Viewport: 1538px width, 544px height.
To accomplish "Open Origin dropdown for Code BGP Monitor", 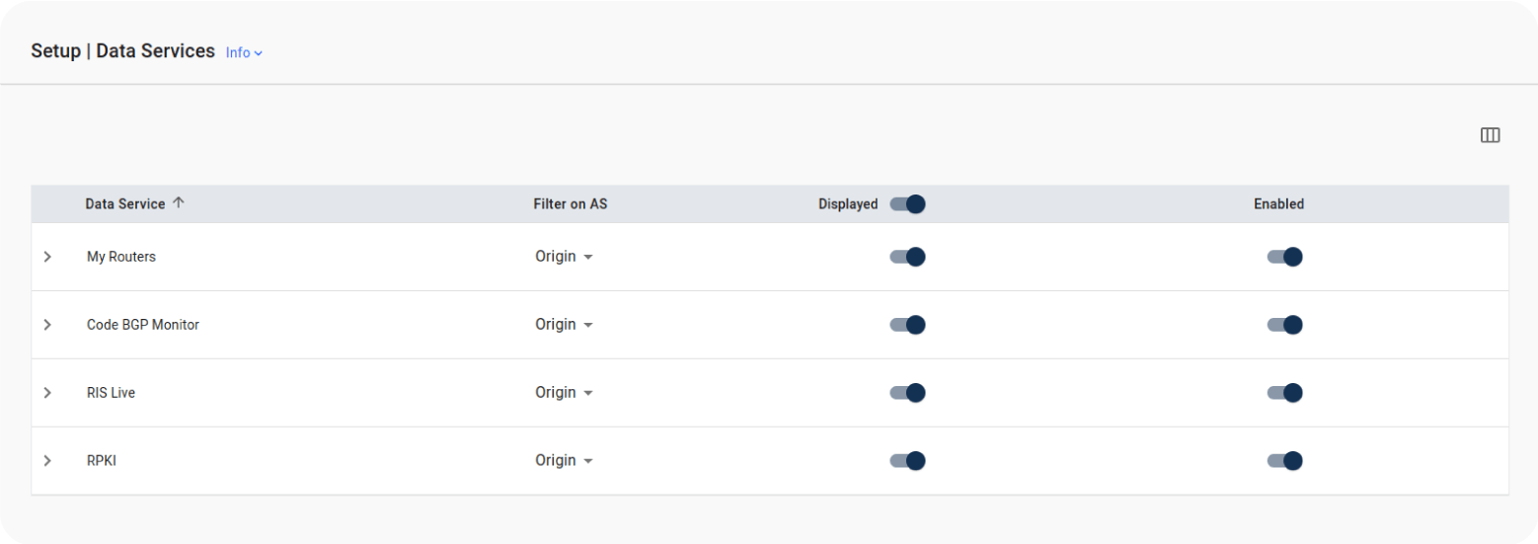I will click(564, 325).
